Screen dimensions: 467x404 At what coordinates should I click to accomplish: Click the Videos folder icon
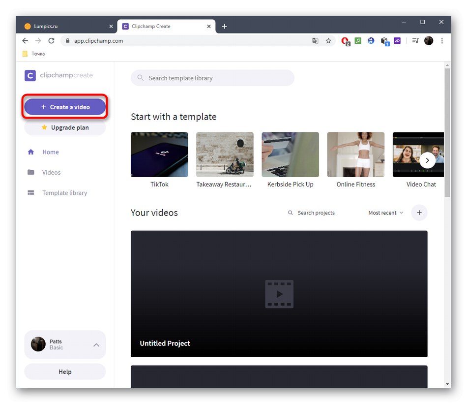tap(30, 172)
